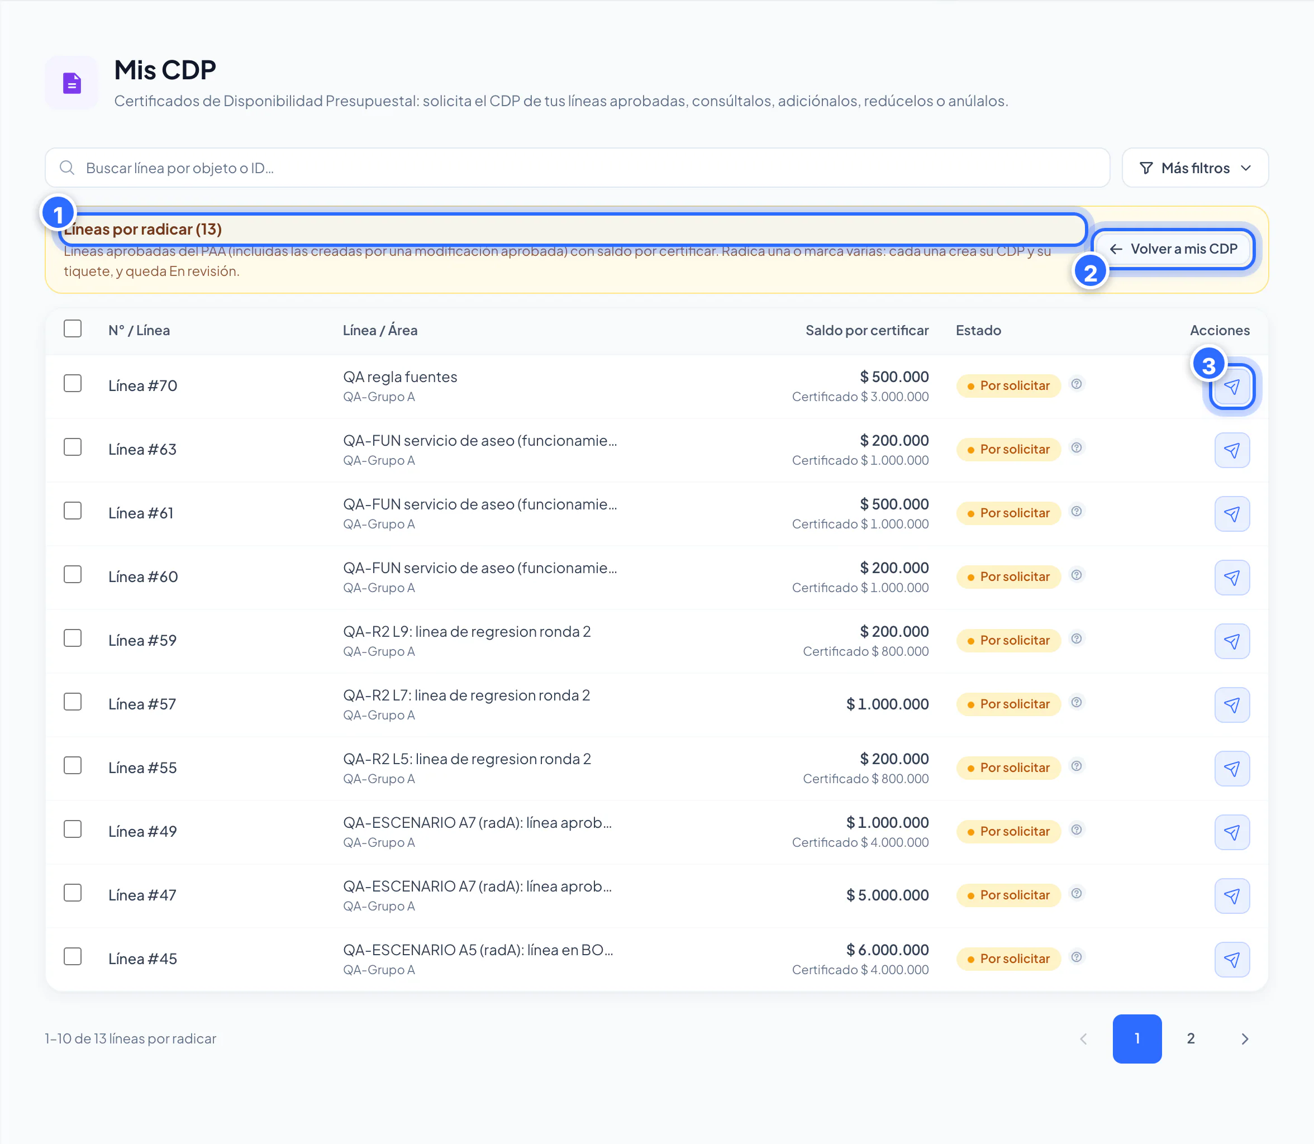The height and width of the screenshot is (1144, 1314).
Task: Send the CDP request for Línea #63
Action: click(x=1232, y=450)
